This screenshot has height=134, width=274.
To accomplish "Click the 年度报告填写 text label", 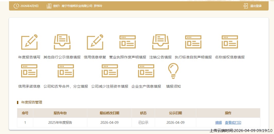I will pos(29,57).
